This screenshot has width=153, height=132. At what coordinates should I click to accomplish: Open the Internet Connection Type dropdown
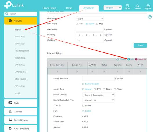[98, 100]
